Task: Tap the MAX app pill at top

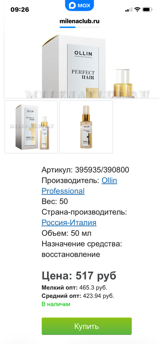Action: 79,5
